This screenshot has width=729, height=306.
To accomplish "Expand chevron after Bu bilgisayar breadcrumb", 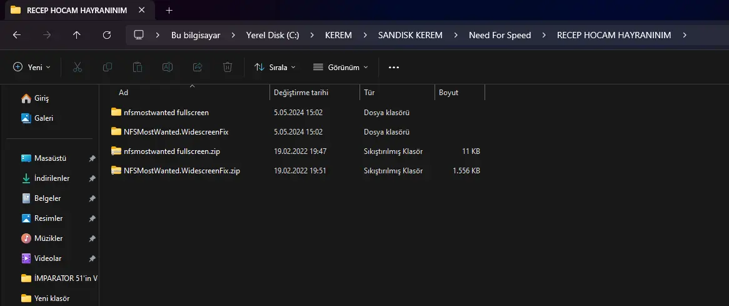I will click(233, 35).
